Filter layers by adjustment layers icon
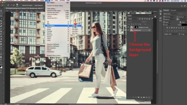Image resolution: width=187 pixels, height=105 pixels. (x=142, y=19)
